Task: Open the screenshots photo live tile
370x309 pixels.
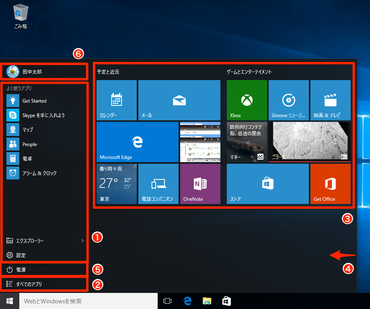Action: pyautogui.click(x=200, y=142)
